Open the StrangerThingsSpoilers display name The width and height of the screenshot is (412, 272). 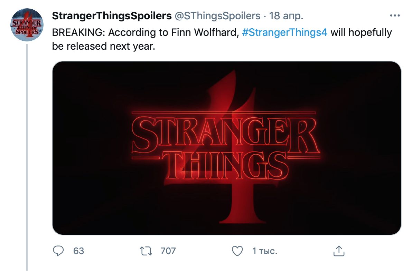(112, 16)
